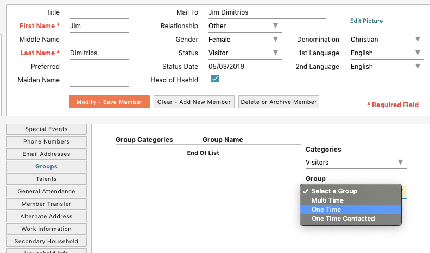The height and width of the screenshot is (253, 430).
Task: Click the Status Date field 05/03/2019
Action: (228, 67)
